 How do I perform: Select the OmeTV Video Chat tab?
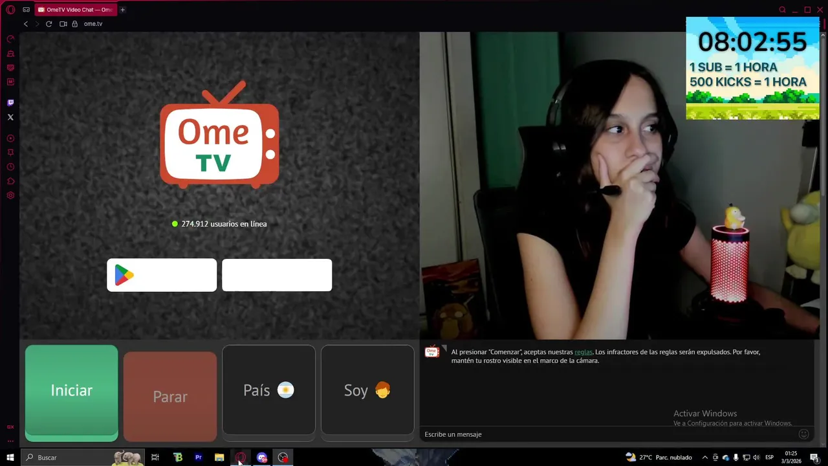pos(74,10)
